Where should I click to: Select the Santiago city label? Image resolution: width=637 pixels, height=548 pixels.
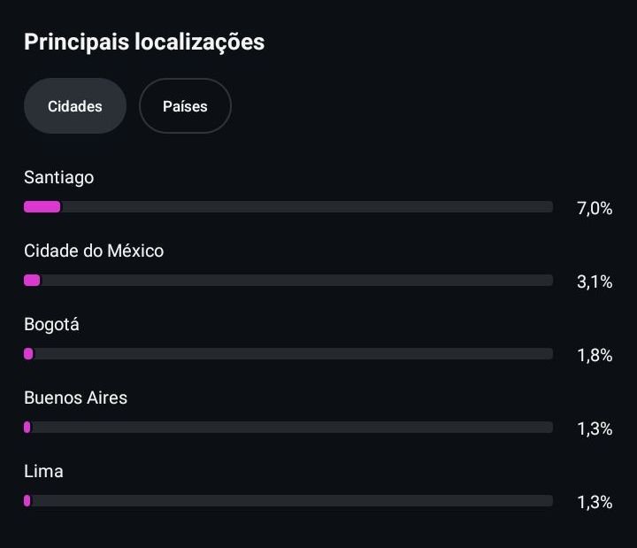58,177
